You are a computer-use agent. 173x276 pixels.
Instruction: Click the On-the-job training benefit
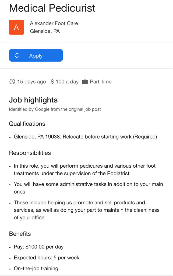36,268
